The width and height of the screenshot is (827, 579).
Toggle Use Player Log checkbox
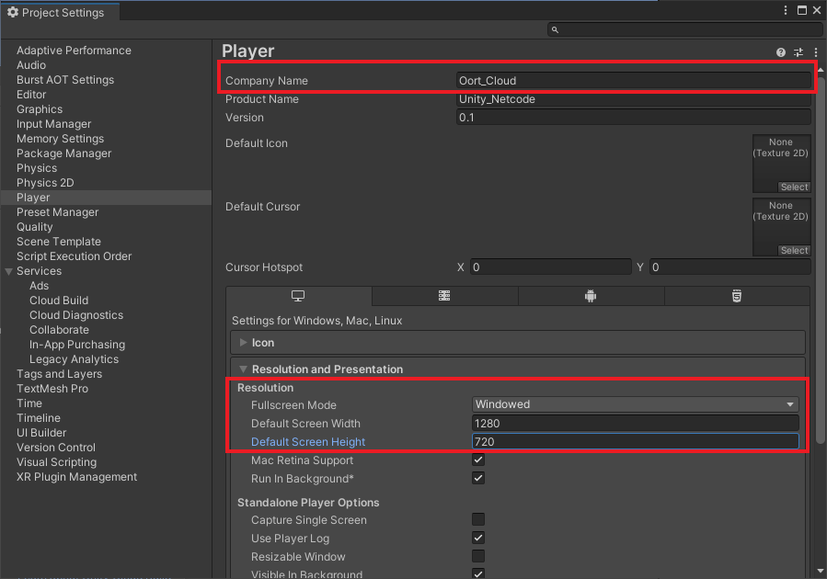click(x=478, y=538)
